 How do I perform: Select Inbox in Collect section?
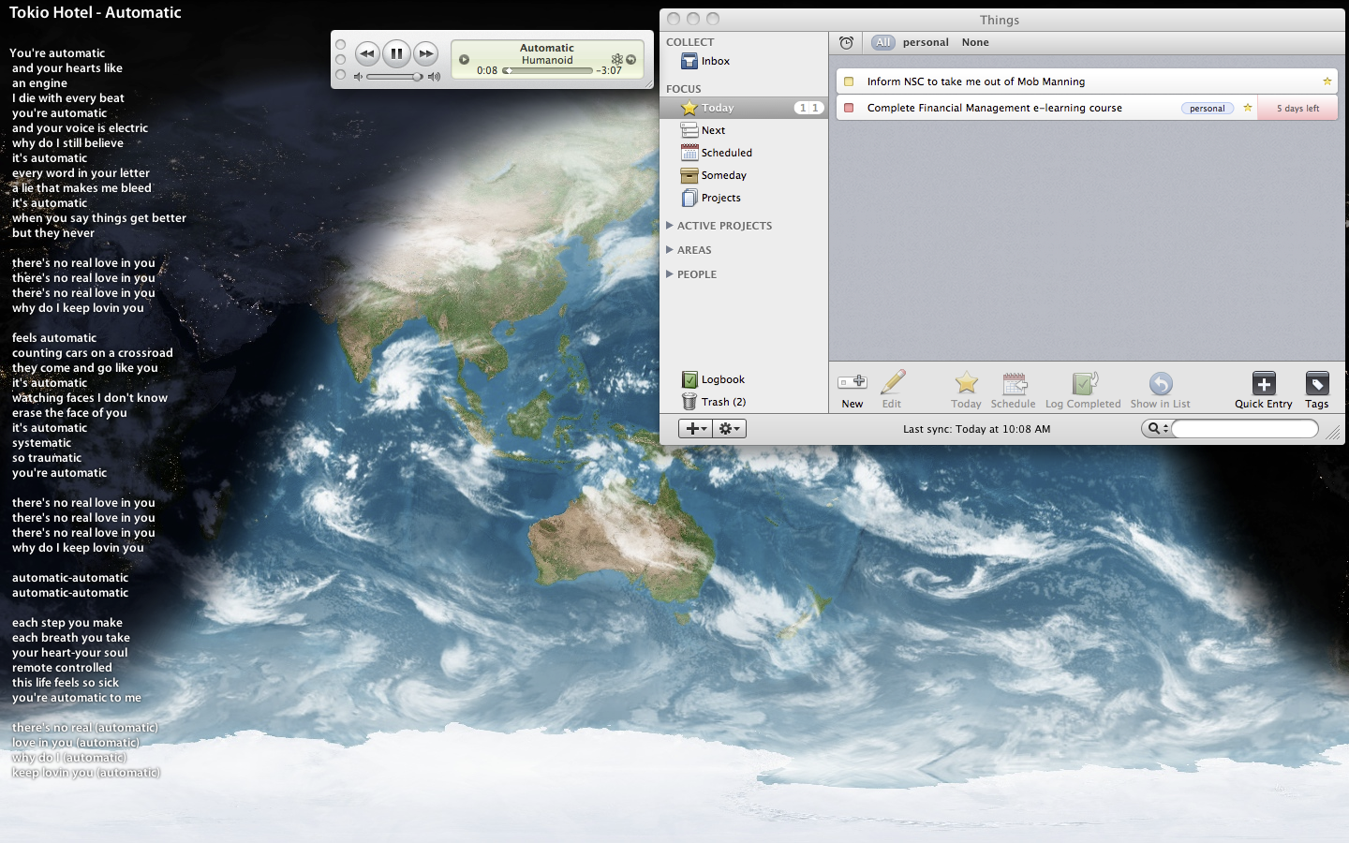point(715,61)
